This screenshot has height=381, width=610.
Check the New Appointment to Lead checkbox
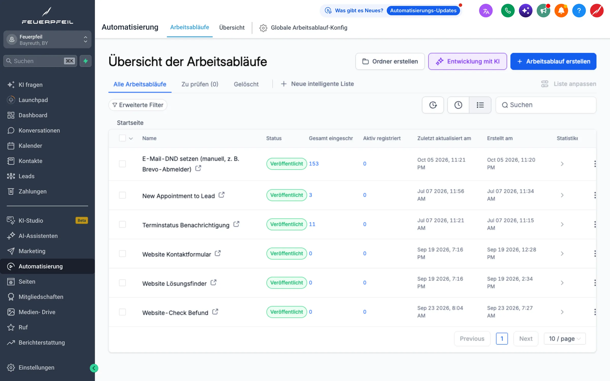click(x=122, y=195)
